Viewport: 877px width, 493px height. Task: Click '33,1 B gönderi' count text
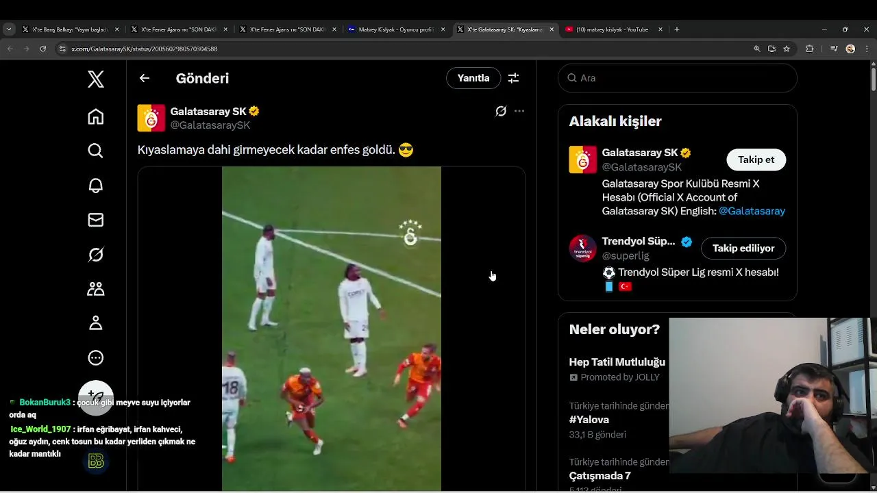(x=597, y=434)
